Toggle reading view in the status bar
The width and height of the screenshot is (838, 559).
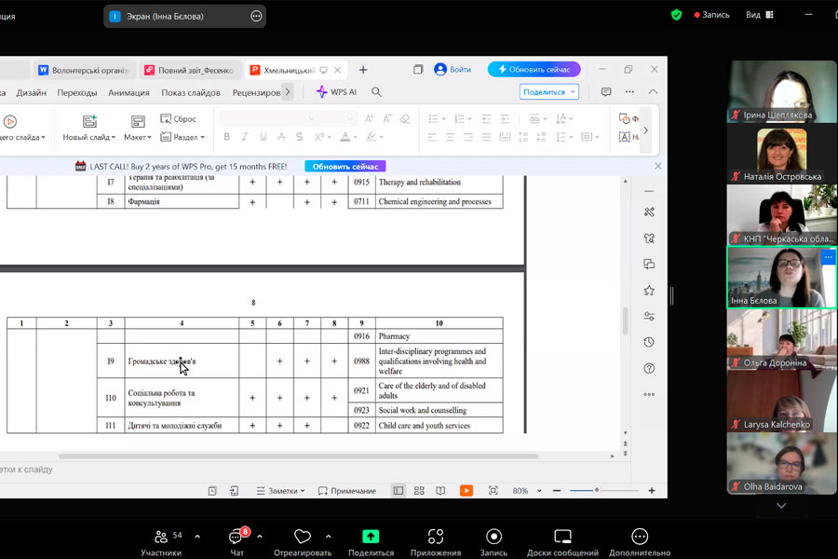440,491
